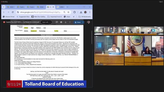Click the 'Low' priority label
This screenshot has height=92, width=164.
(45, 28)
